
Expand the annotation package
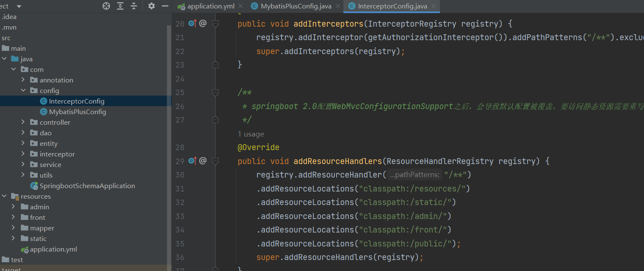pos(23,80)
